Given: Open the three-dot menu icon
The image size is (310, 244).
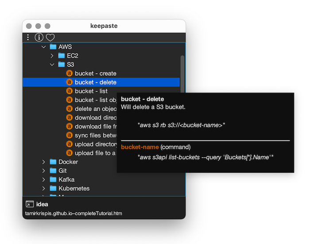Looking at the screenshot, I should (28, 37).
